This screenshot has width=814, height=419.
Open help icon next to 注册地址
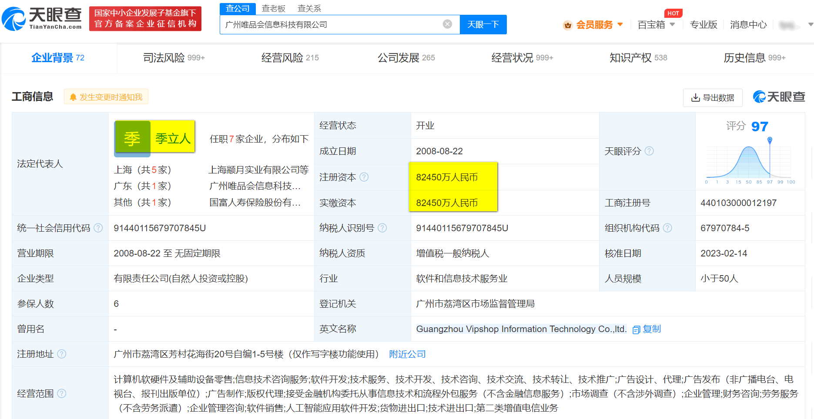point(62,354)
